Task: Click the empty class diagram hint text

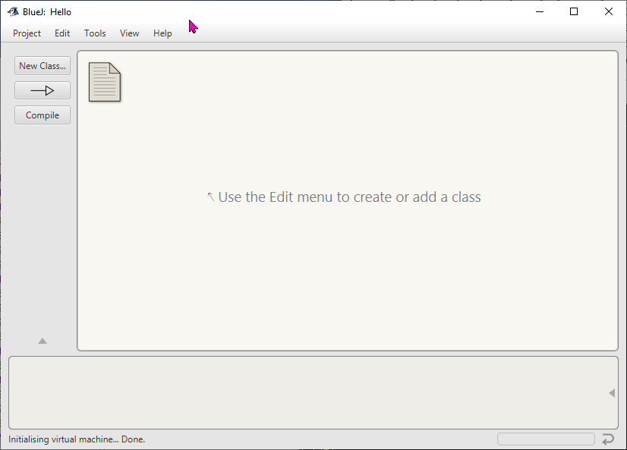Action: pyautogui.click(x=344, y=197)
